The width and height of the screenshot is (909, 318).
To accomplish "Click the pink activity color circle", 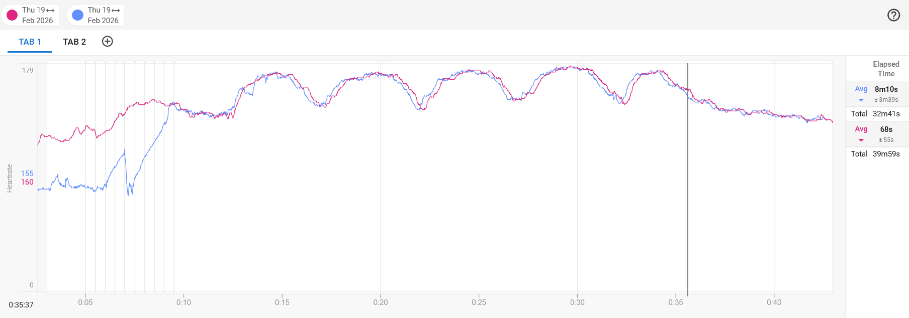I will [x=12, y=15].
